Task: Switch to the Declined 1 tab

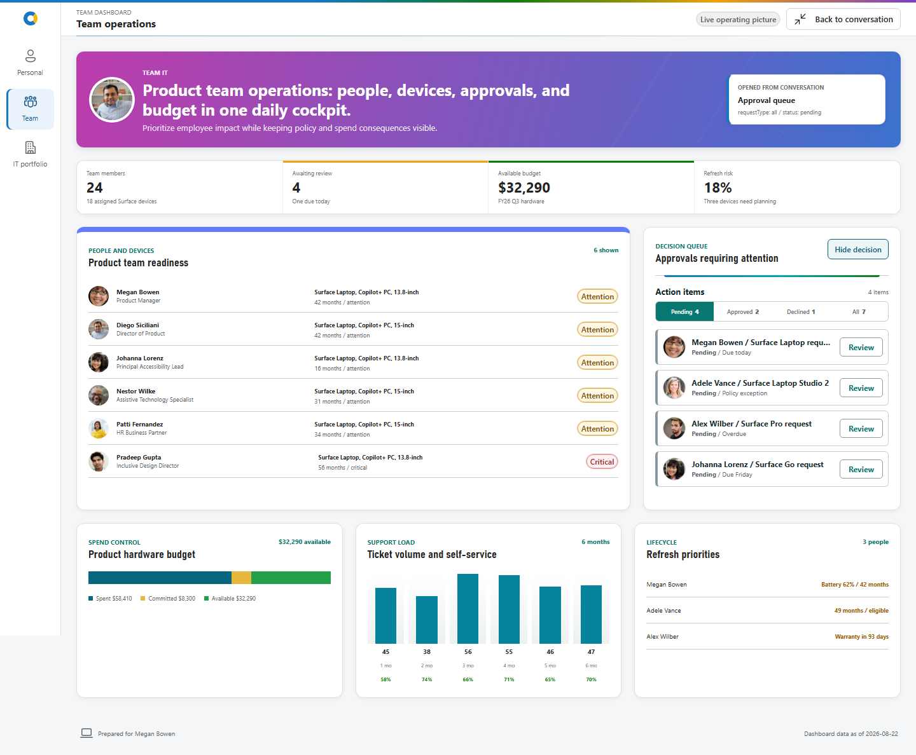Action: click(801, 312)
